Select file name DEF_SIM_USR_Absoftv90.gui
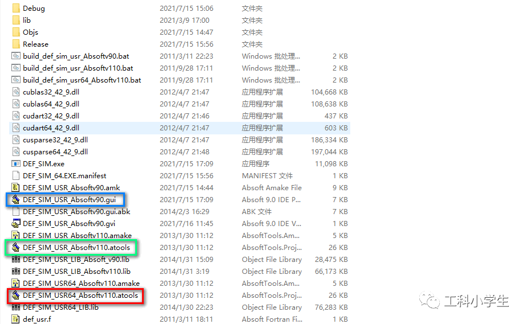 (70, 200)
